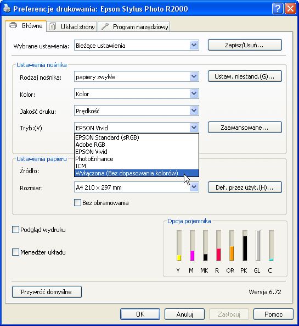299x326 pixels.
Task: Toggle the Podgląd wydruku checkbox
Action: [x=15, y=230]
